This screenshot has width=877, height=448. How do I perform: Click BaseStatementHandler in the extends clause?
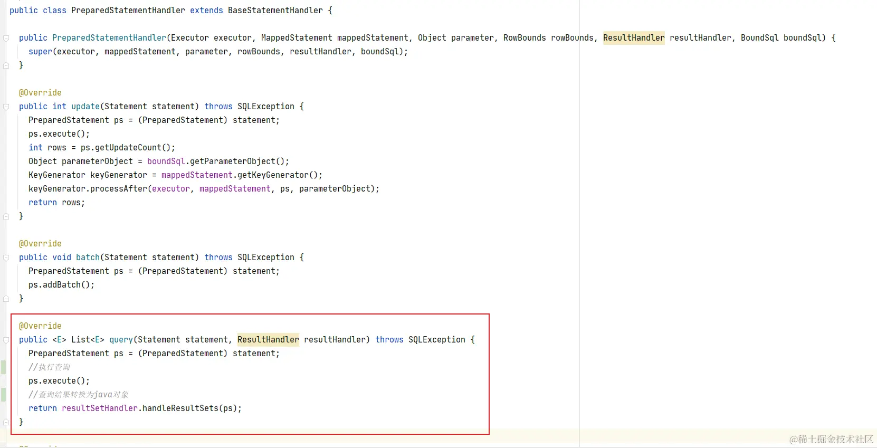(275, 11)
